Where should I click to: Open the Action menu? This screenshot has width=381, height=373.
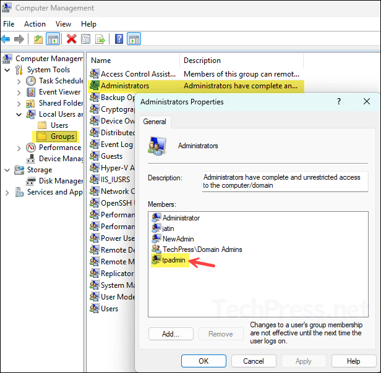click(x=35, y=24)
